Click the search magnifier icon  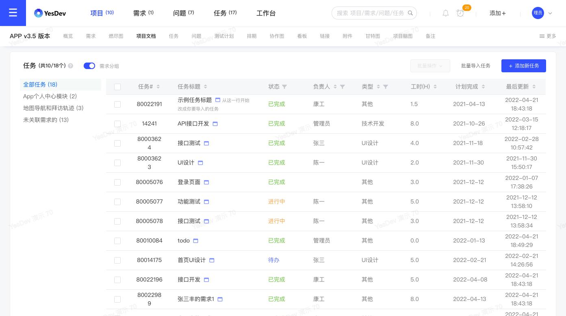410,13
